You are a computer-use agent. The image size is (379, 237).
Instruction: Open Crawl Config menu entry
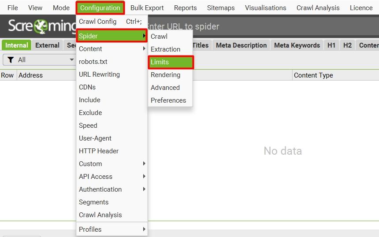[97, 22]
